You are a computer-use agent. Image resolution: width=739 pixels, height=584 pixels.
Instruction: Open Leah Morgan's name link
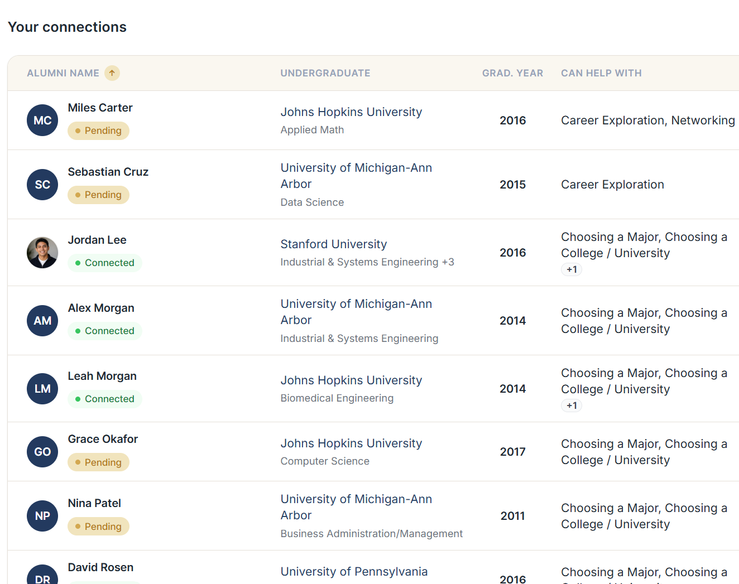pyautogui.click(x=102, y=376)
